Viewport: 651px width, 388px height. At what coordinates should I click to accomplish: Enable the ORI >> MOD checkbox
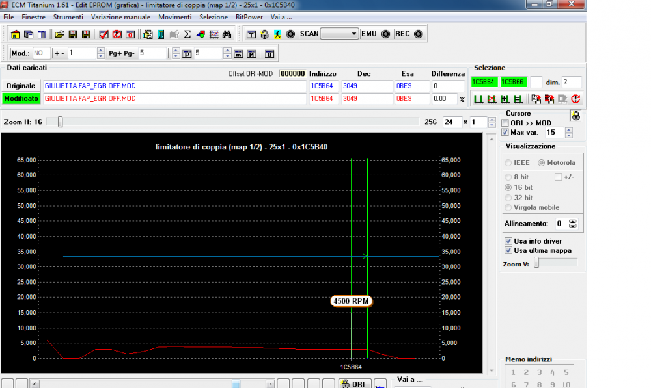[505, 123]
